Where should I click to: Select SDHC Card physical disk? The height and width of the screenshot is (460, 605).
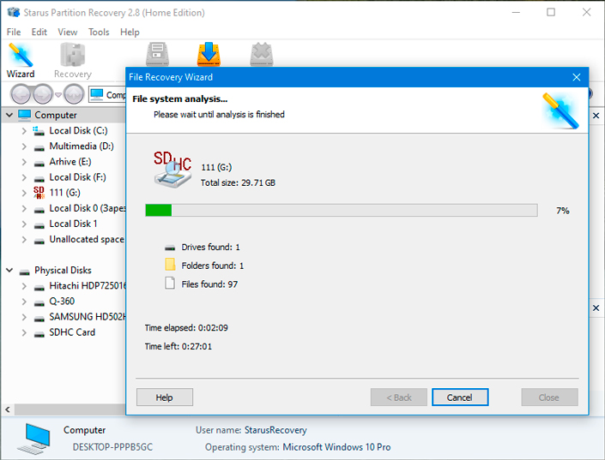pos(72,332)
